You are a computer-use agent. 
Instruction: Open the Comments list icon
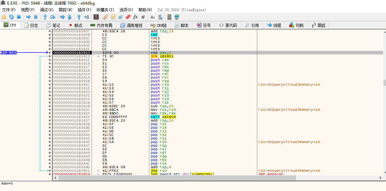point(113,17)
